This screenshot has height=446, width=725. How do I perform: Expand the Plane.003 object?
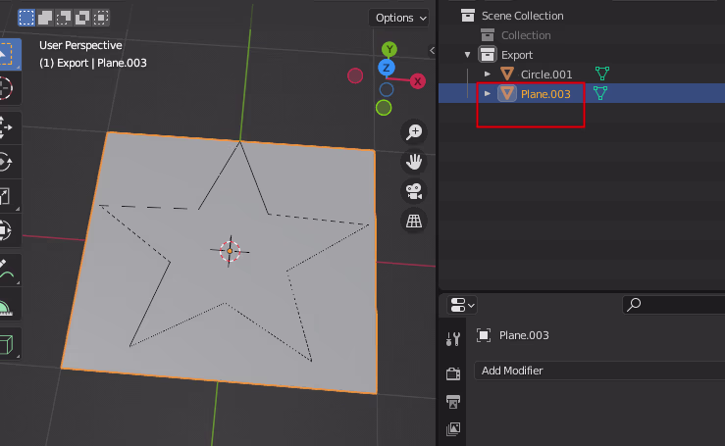pos(488,93)
